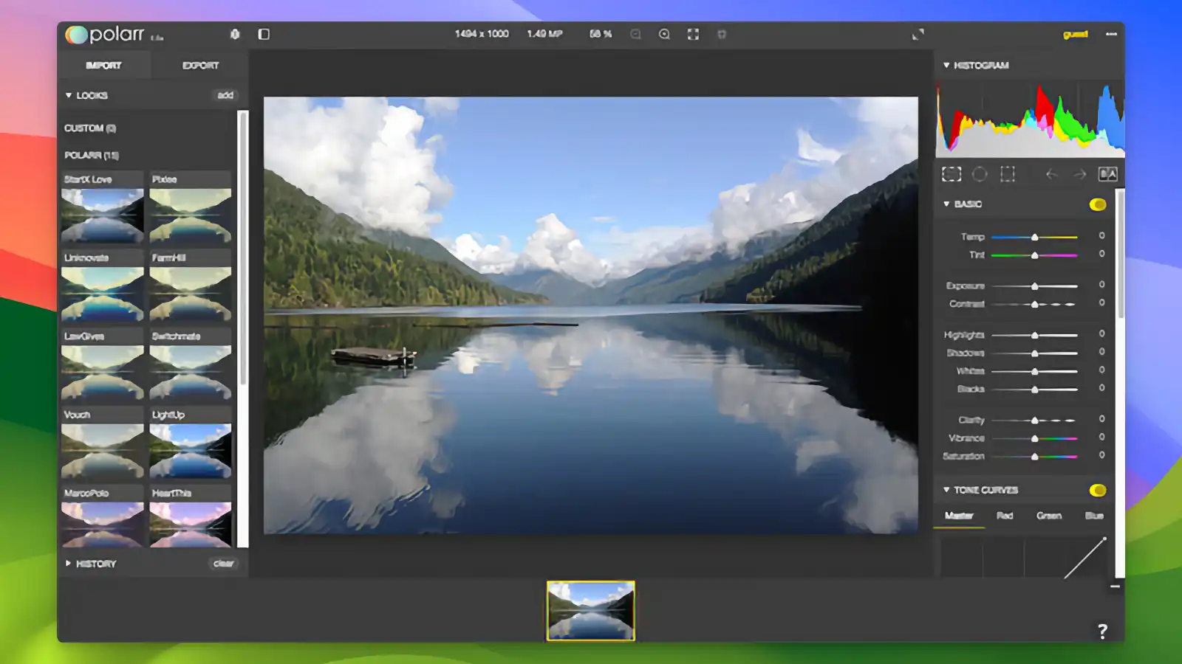Toggle the Basic adjustments switch
The height and width of the screenshot is (664, 1182).
(x=1098, y=204)
